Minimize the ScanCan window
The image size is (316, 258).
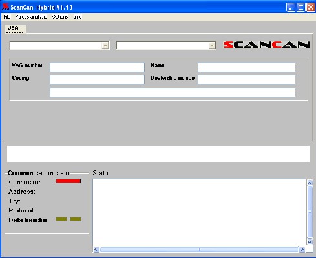tap(291, 7)
